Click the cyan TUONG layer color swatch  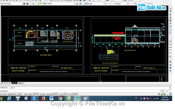coord(45,4)
